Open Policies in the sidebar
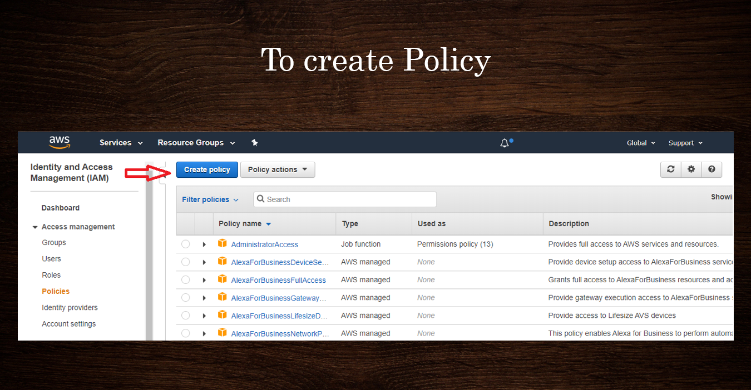The image size is (751, 390). tap(56, 291)
